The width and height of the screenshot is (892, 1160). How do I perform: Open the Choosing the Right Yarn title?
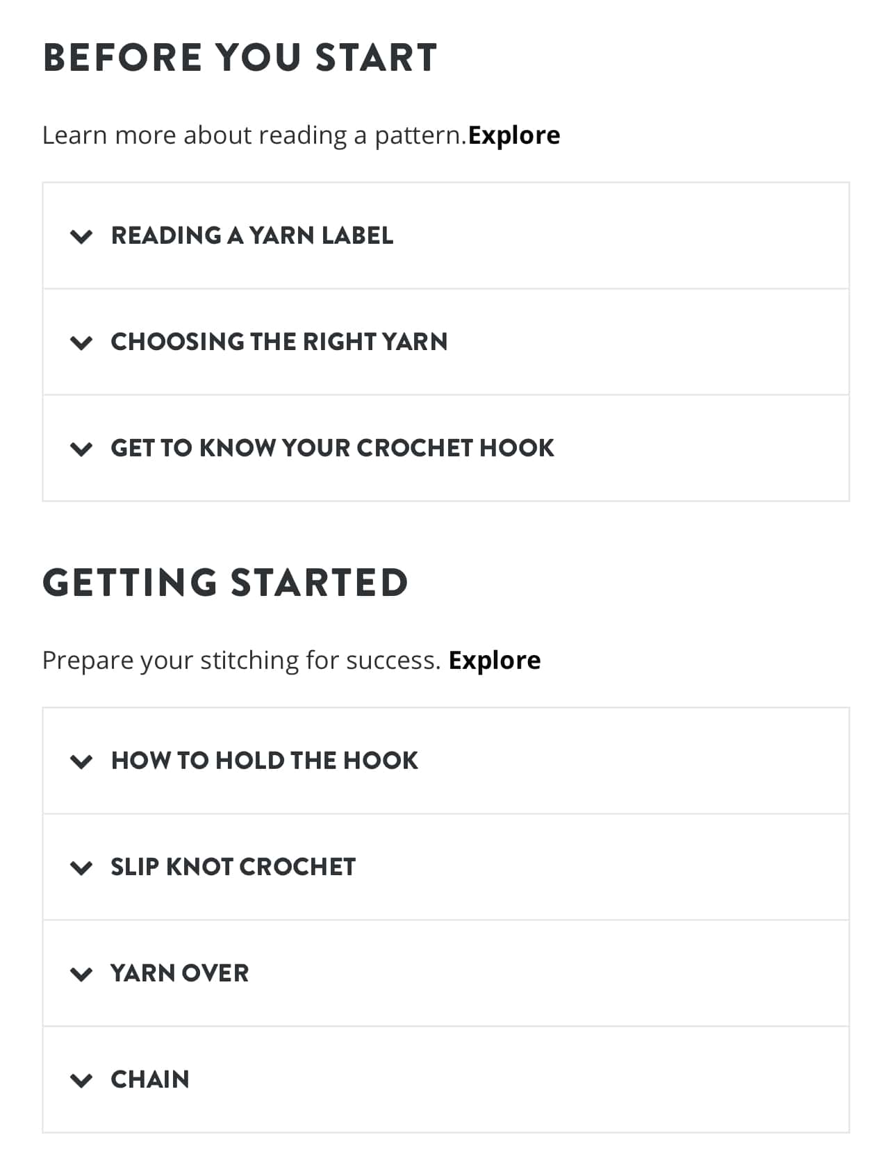pos(279,342)
